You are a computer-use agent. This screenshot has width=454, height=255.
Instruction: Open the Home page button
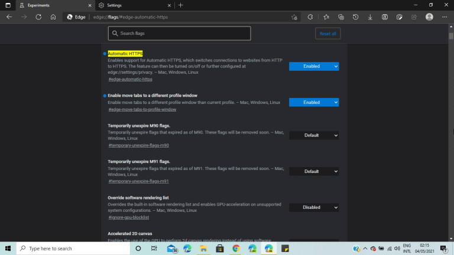(x=53, y=17)
